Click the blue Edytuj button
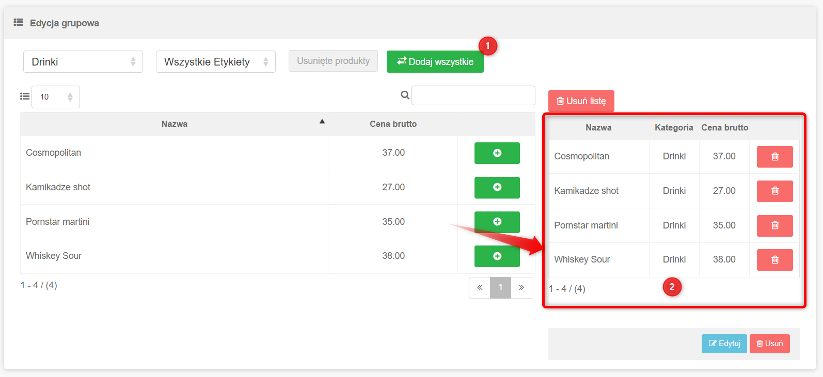This screenshot has height=377, width=823. click(x=724, y=343)
